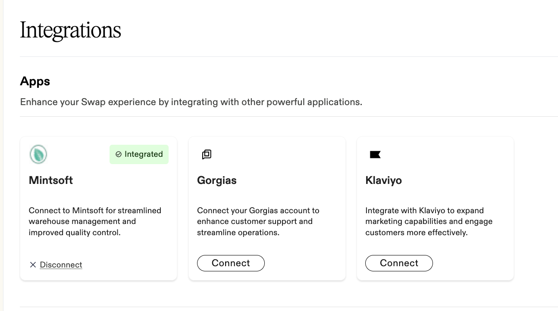Select the Gorgias card title
Image resolution: width=558 pixels, height=311 pixels.
(x=217, y=180)
